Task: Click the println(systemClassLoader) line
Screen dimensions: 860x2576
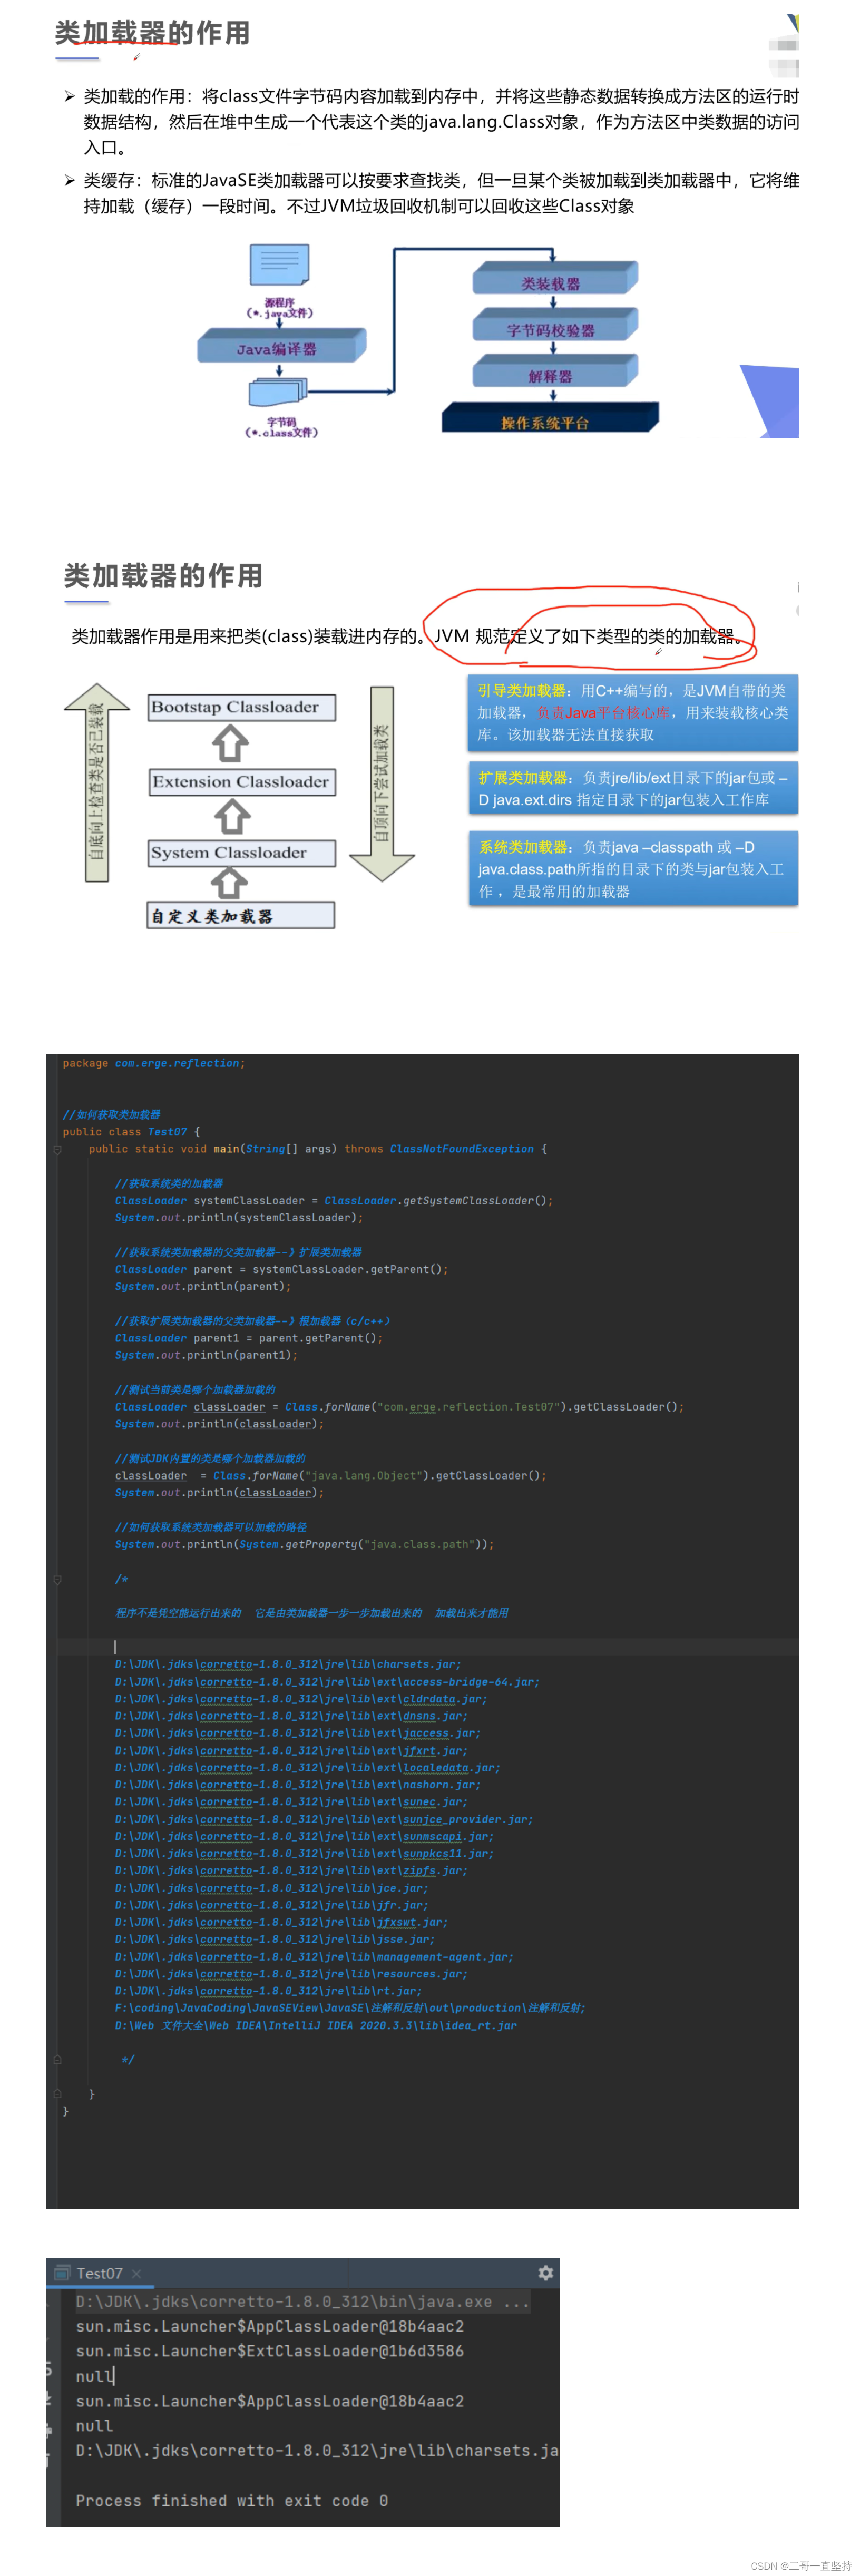Action: point(239,1218)
